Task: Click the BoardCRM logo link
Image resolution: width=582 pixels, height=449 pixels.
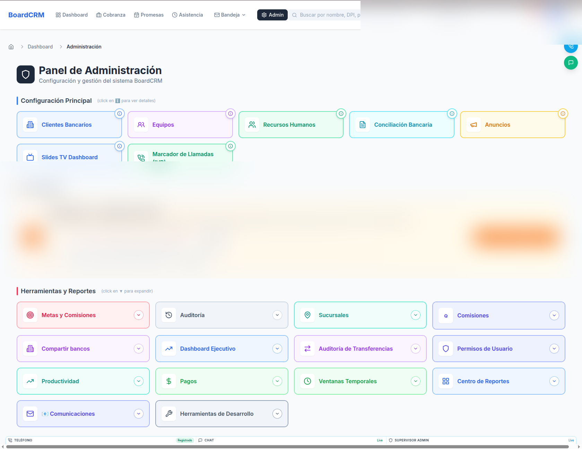Action: click(26, 15)
